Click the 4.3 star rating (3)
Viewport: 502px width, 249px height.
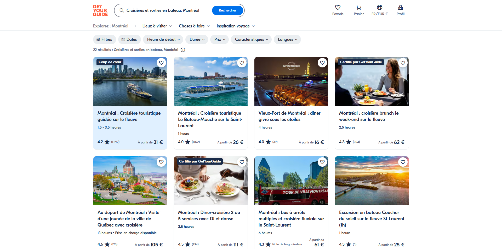[x=348, y=244]
